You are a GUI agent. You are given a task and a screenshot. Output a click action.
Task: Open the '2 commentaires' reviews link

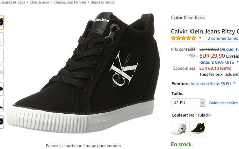tap(223, 38)
